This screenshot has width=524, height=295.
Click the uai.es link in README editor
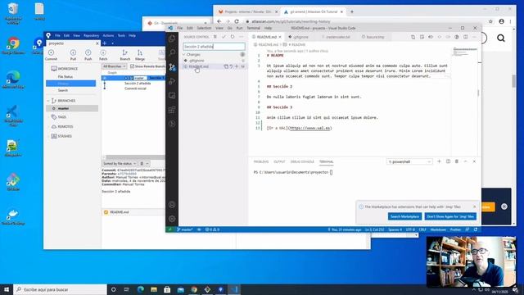[309, 128]
